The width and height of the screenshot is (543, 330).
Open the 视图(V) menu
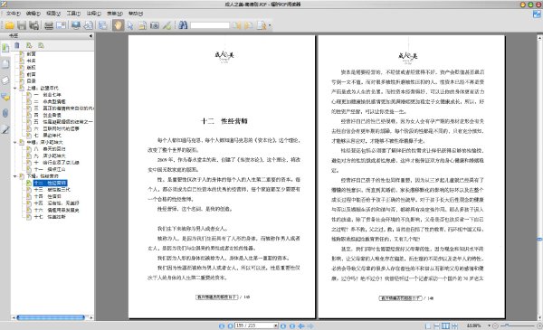(53, 14)
